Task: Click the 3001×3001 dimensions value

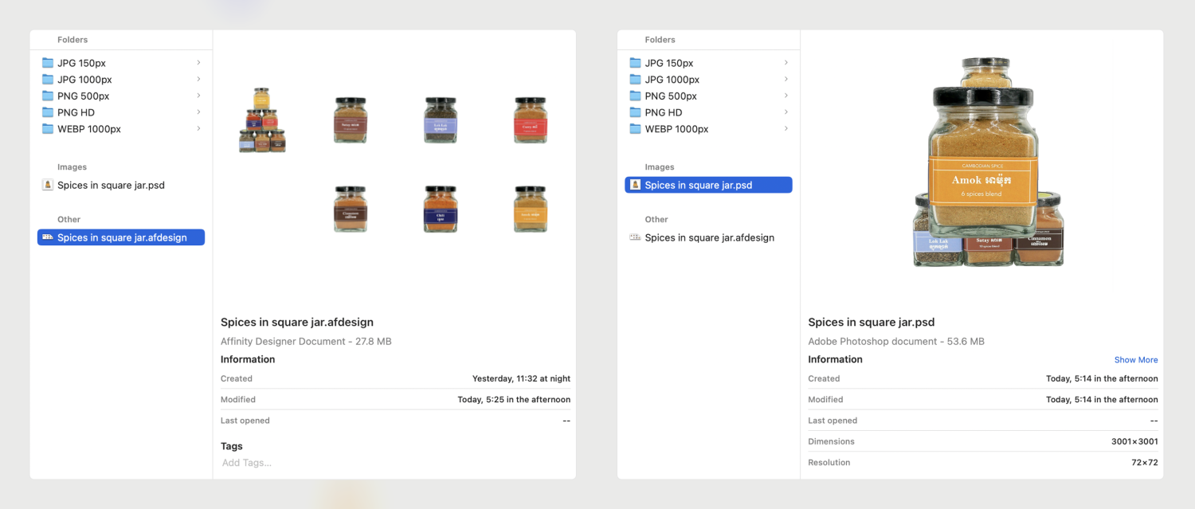Action: 1134,441
